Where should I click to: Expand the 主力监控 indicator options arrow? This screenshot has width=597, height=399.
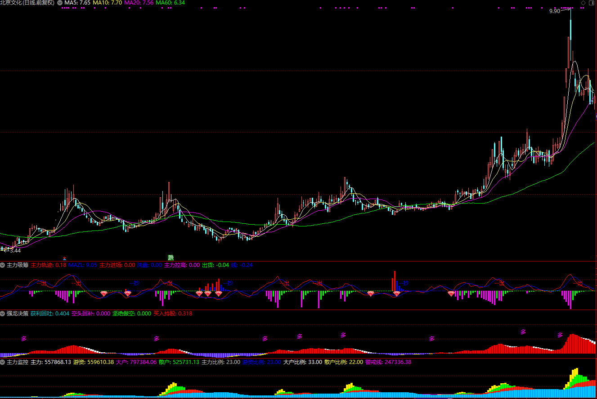[3, 362]
